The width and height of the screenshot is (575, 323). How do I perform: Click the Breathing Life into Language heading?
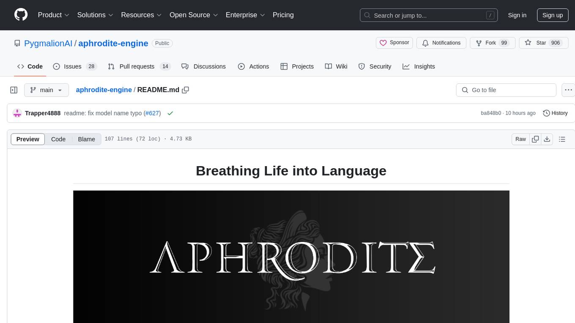coord(291,171)
